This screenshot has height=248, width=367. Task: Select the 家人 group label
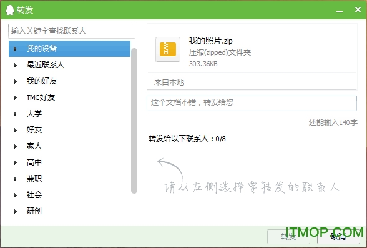click(34, 146)
